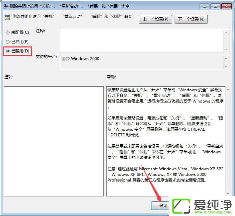Maximize the policy dialog window

click(215, 6)
